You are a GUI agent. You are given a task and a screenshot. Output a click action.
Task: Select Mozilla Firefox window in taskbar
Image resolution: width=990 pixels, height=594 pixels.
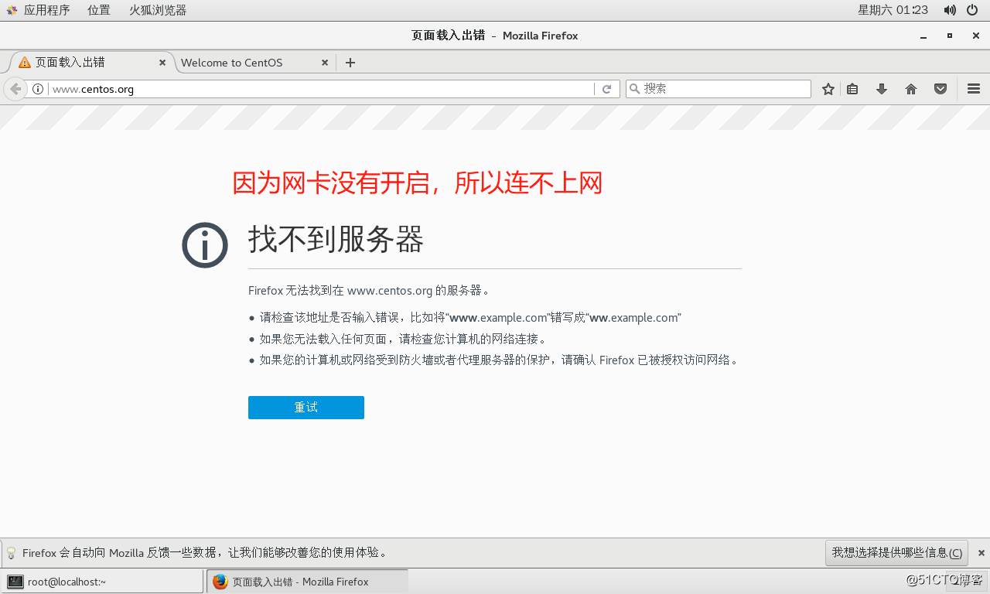[x=307, y=582]
